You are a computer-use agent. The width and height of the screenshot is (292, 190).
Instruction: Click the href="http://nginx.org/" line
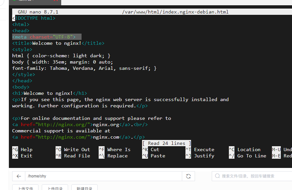80,124
